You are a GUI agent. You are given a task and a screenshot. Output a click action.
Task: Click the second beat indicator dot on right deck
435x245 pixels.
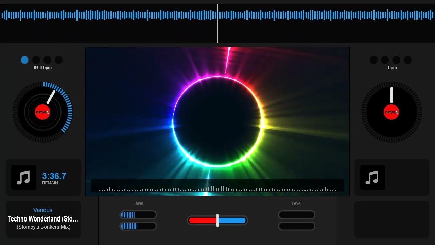385,60
